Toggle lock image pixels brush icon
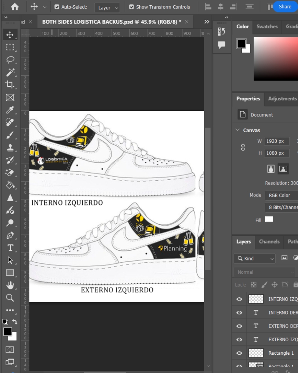This screenshot has width=298, height=373. coord(264,285)
